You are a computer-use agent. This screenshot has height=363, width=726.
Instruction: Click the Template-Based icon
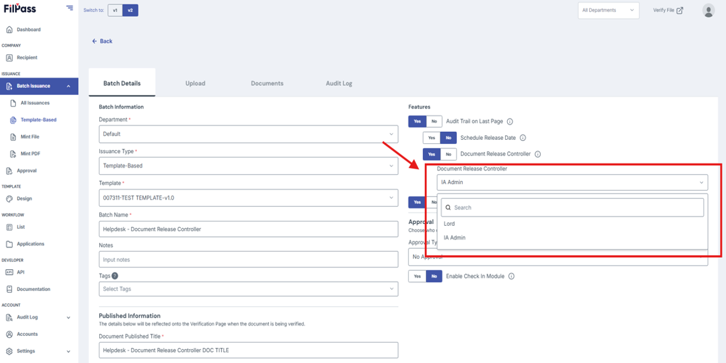pyautogui.click(x=13, y=120)
